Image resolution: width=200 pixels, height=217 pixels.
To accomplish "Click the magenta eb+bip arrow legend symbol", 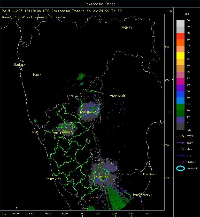I will [x=180, y=162].
